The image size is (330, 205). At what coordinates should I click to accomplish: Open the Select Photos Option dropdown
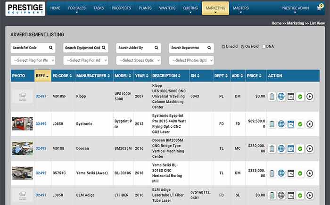[191, 60]
